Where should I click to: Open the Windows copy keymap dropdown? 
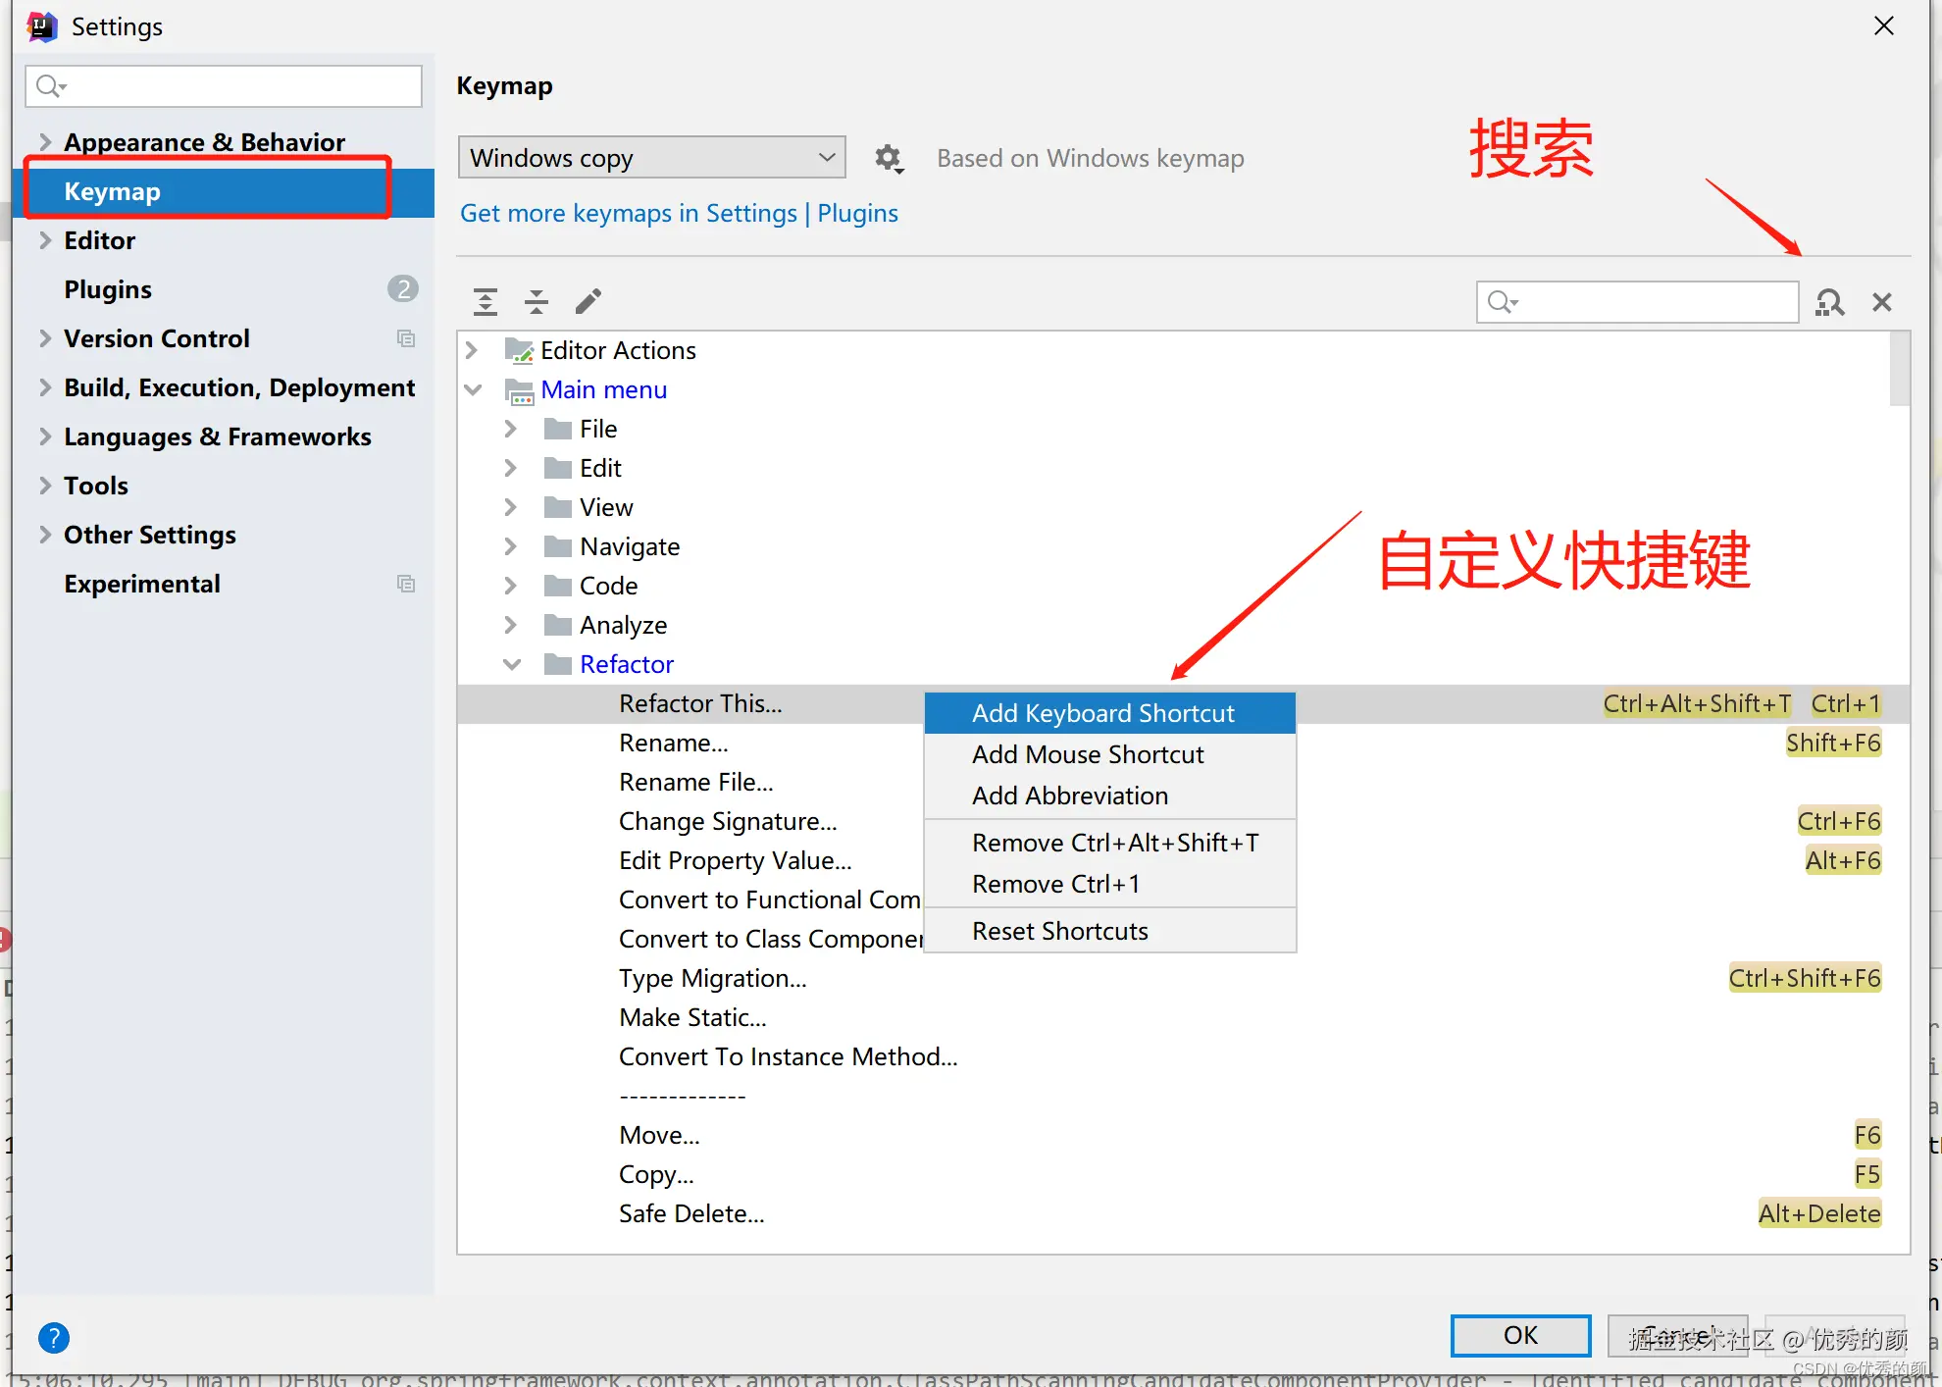[x=651, y=158]
